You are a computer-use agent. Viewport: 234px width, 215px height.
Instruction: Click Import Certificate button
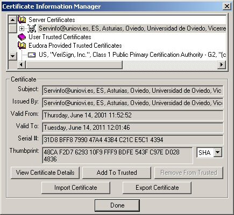pos(76,188)
